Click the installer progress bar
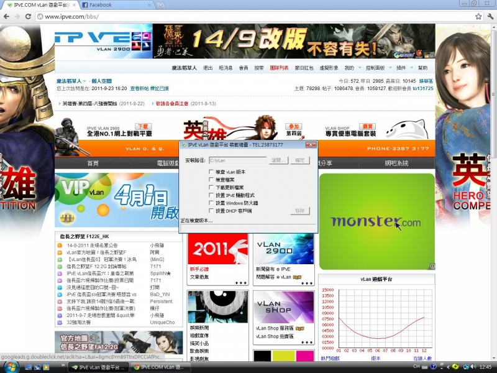This screenshot has width=497, height=373. [x=248, y=228]
